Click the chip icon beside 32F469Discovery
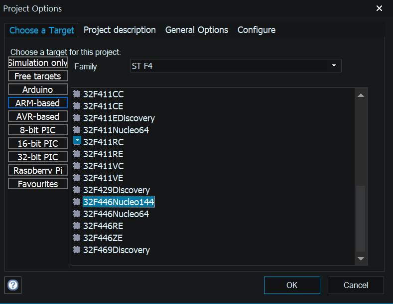 pyautogui.click(x=77, y=250)
